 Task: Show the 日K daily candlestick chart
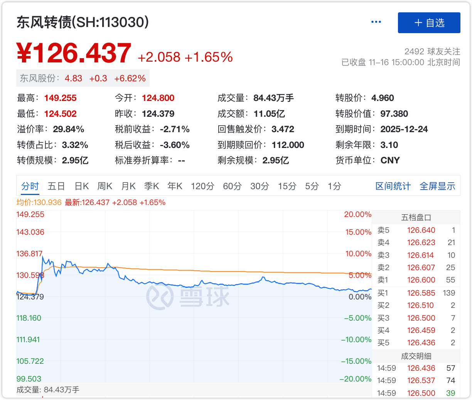tap(82, 187)
